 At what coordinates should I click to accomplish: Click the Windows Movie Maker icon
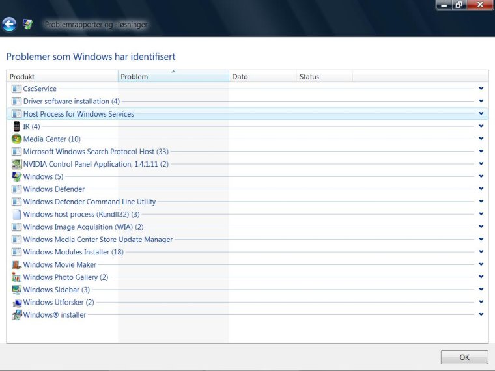tap(16, 264)
